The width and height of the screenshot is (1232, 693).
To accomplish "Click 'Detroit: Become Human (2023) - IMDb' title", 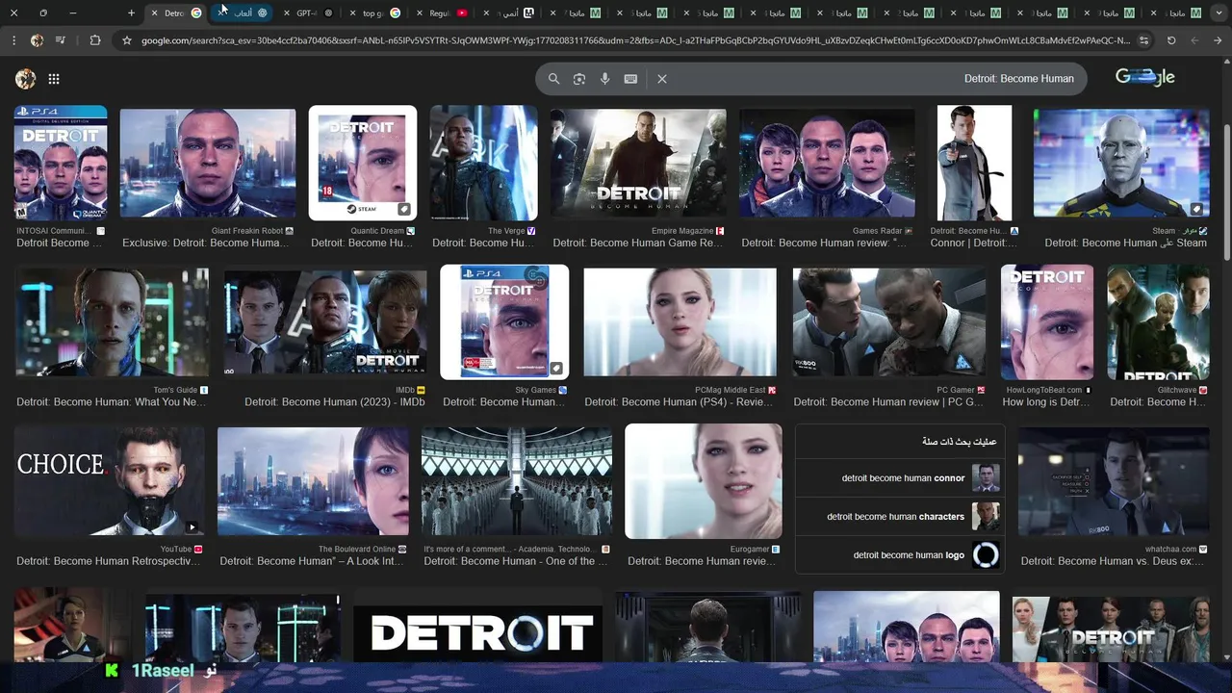I will tap(335, 402).
